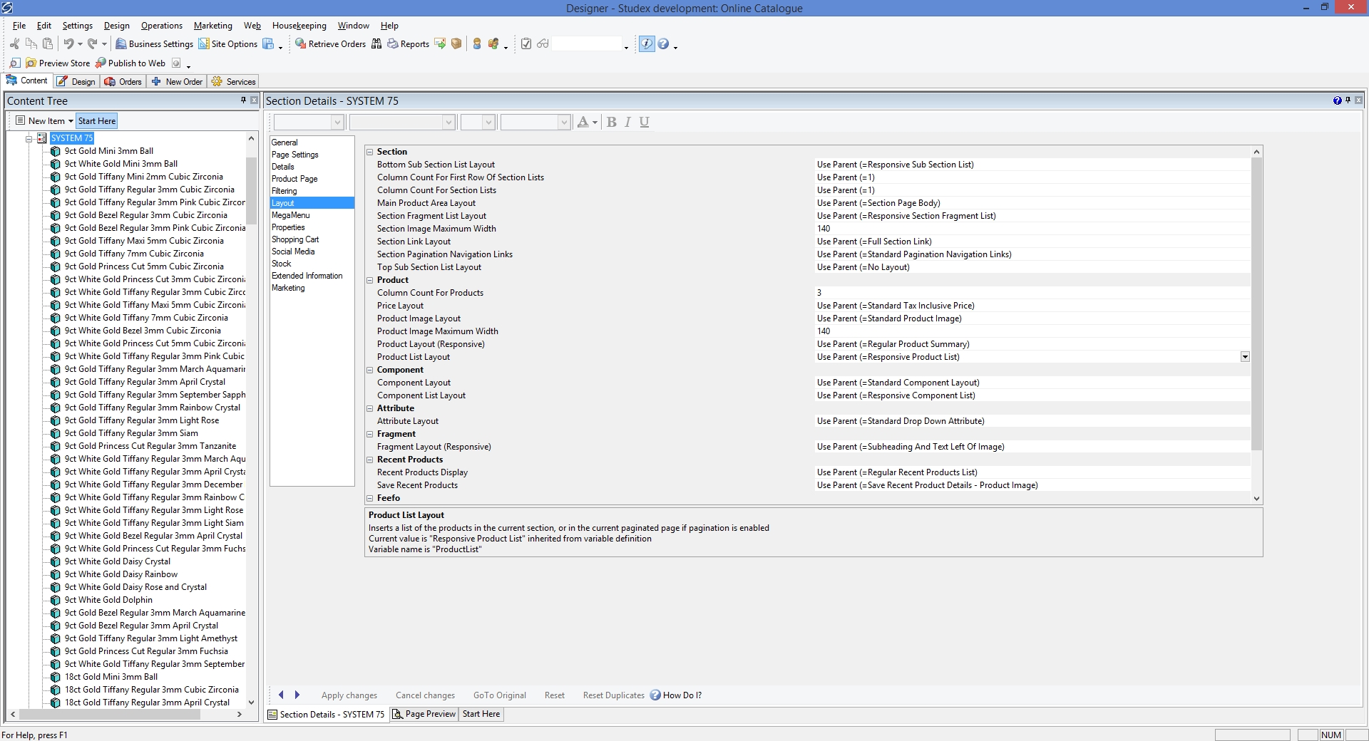Screen dimensions: 1369x741
Task: Switch to the Page Preview tab
Action: pos(424,714)
